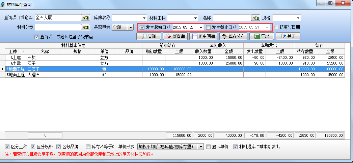The height and width of the screenshot is (163, 353).
Task: Sort by the 工种 column header
Action: [13, 51]
